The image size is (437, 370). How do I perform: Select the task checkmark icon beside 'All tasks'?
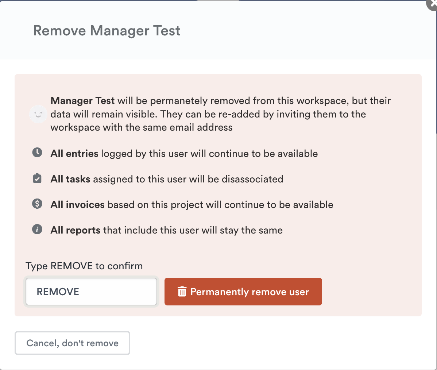[37, 178]
